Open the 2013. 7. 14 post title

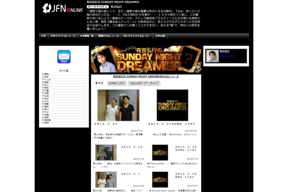point(132,147)
